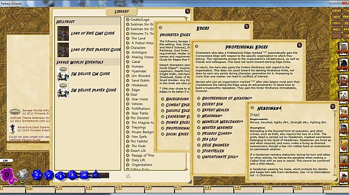
Task: Open the Humans library entry
Action: (137, 67)
